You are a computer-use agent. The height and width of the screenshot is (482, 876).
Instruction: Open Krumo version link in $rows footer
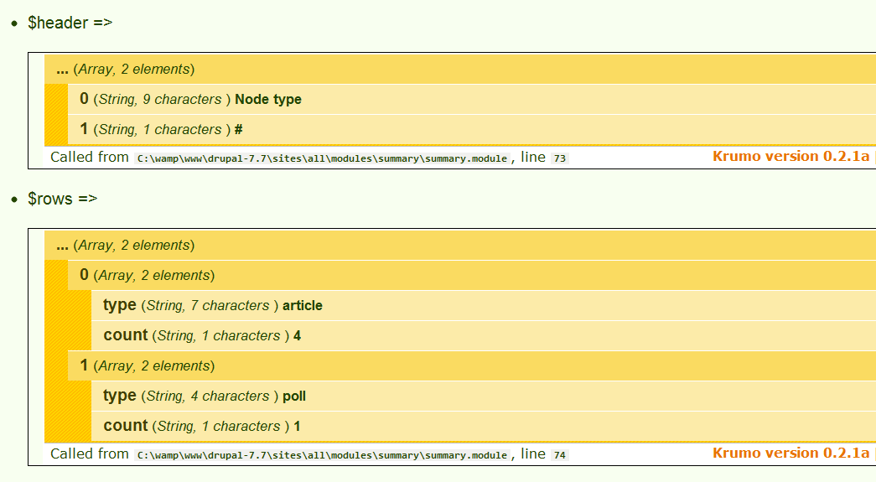pos(790,453)
